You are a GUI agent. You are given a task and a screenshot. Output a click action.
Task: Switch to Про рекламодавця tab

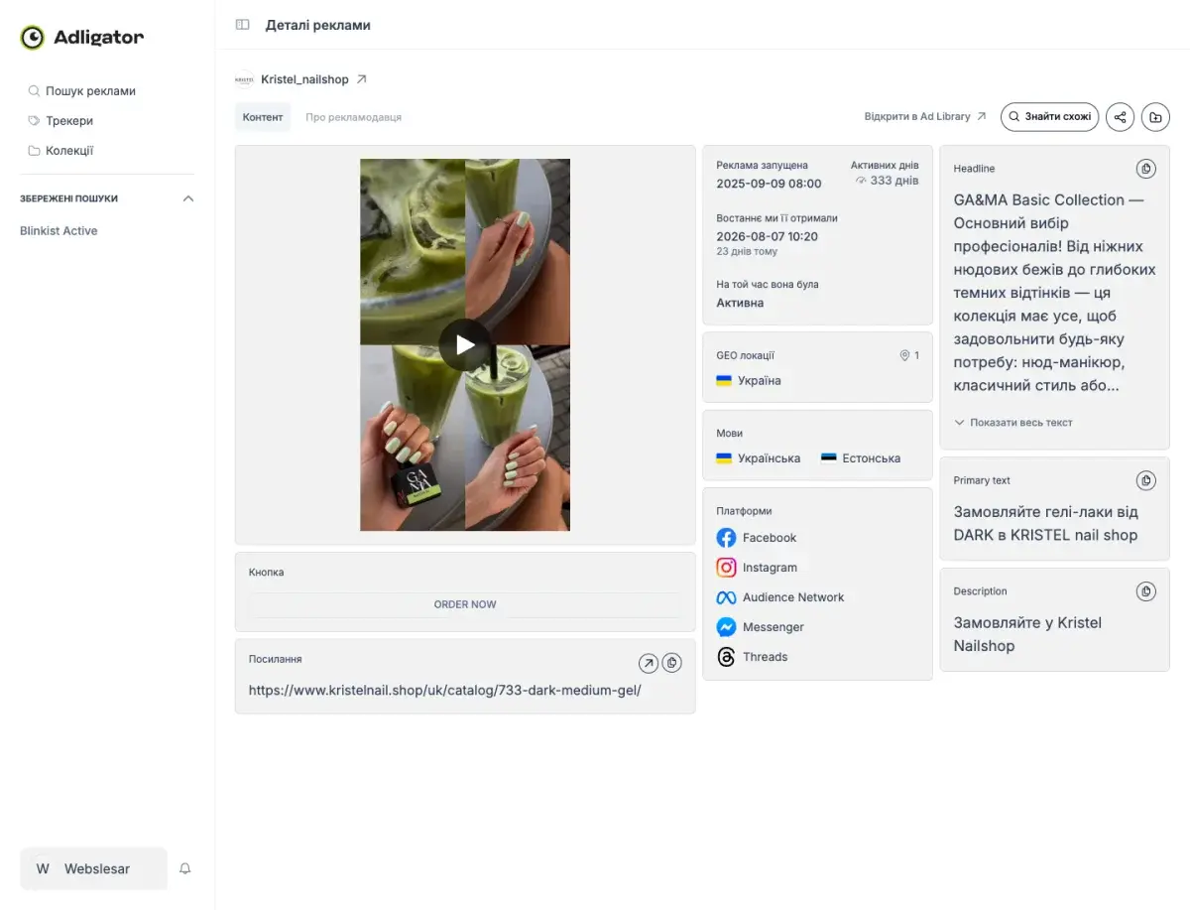tap(354, 117)
